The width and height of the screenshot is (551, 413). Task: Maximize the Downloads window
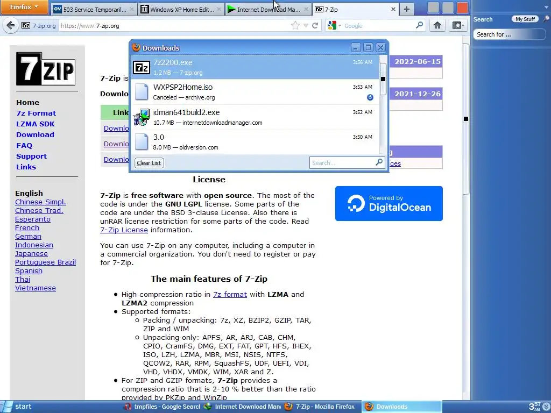368,47
